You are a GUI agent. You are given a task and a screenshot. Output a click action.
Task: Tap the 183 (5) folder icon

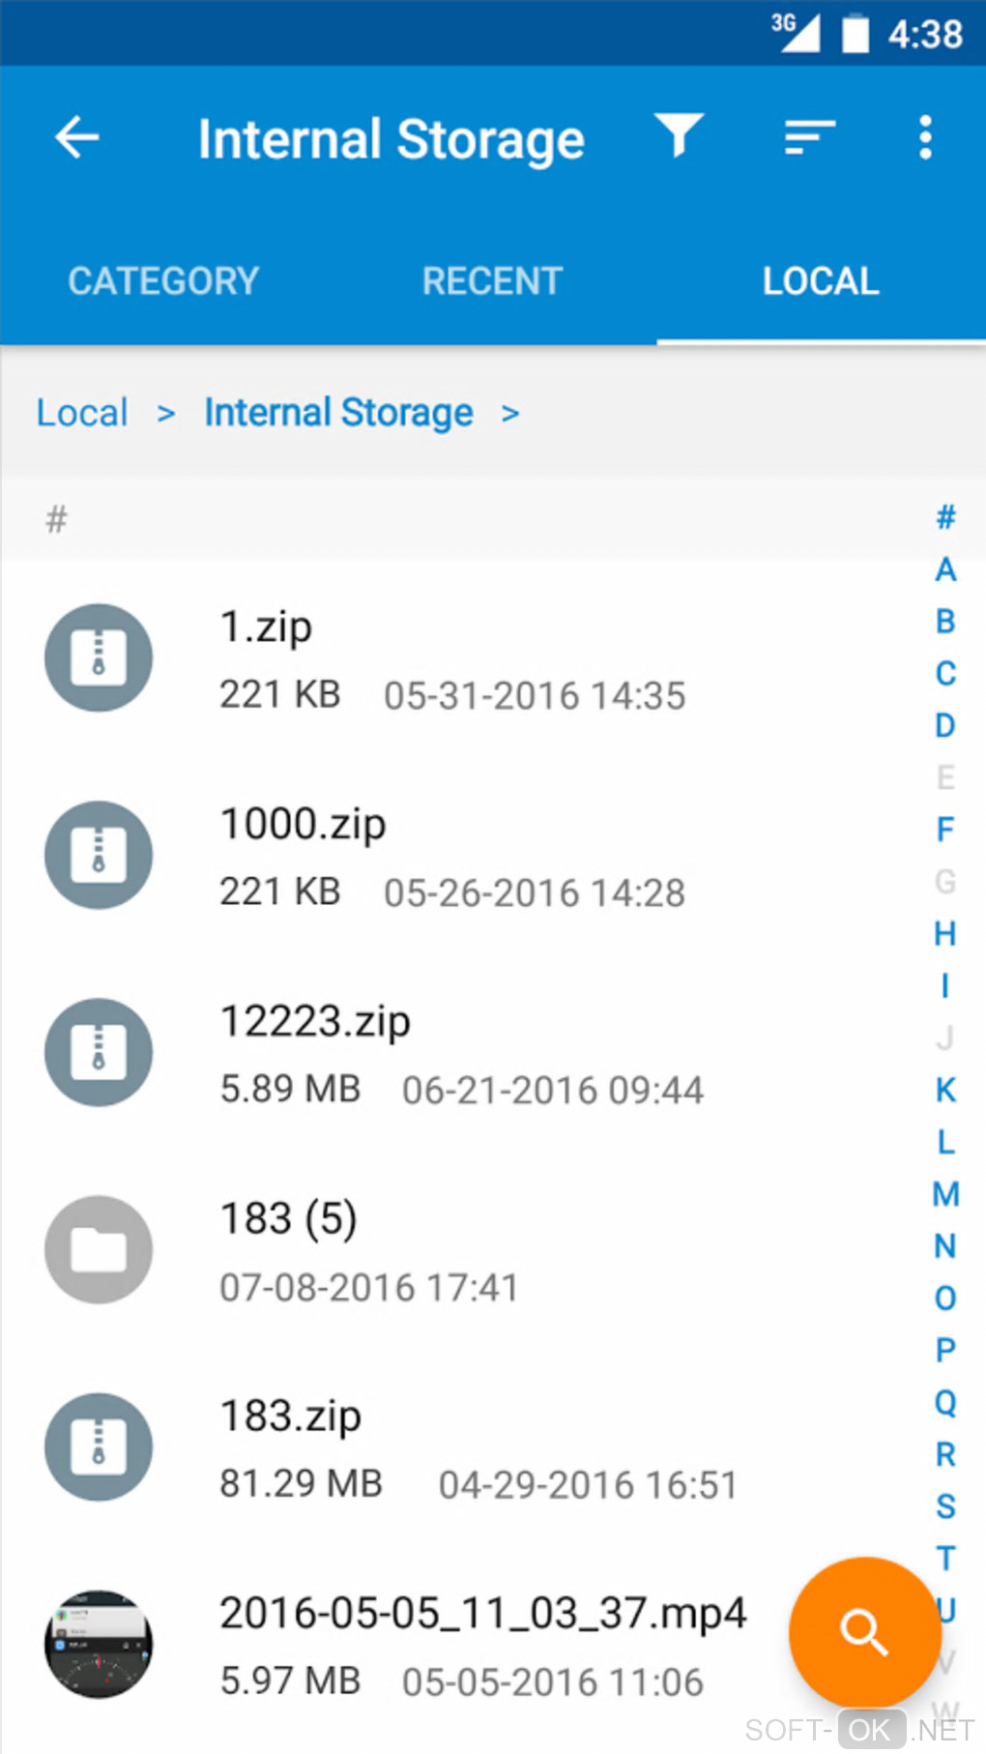[x=99, y=1250]
